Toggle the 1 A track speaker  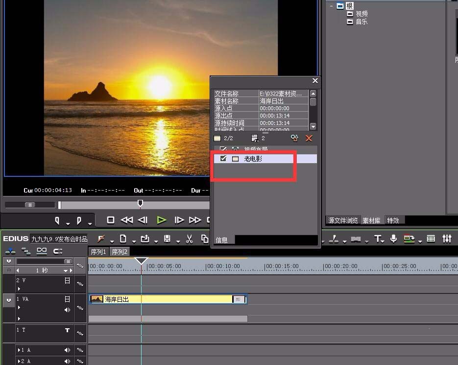pos(68,350)
